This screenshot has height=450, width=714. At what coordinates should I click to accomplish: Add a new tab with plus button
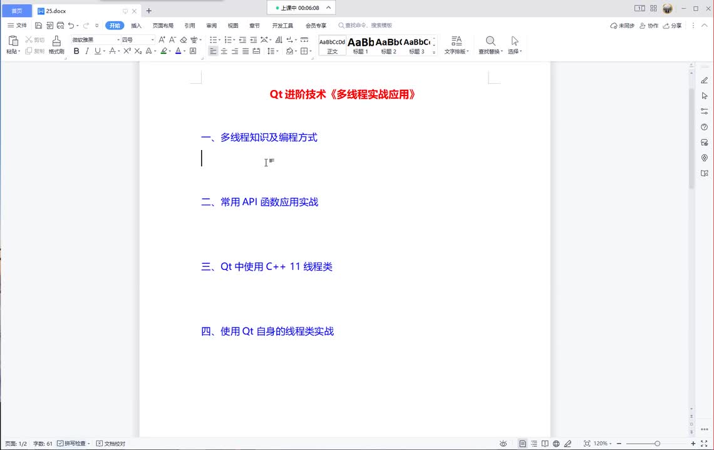pyautogui.click(x=149, y=11)
